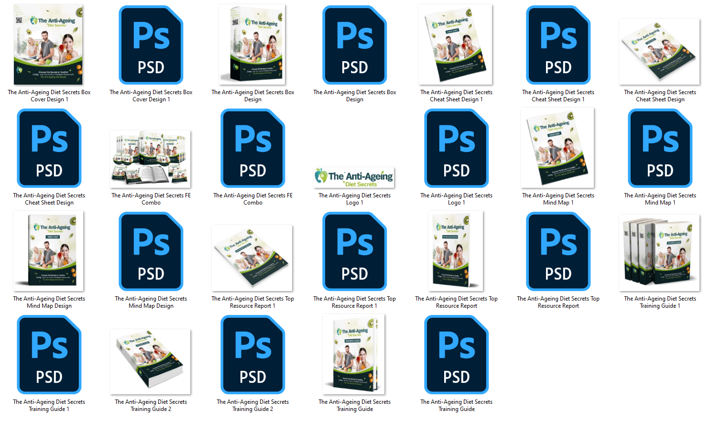
Task: Select the Training Guide 2 PSD file icon
Action: coord(253,355)
